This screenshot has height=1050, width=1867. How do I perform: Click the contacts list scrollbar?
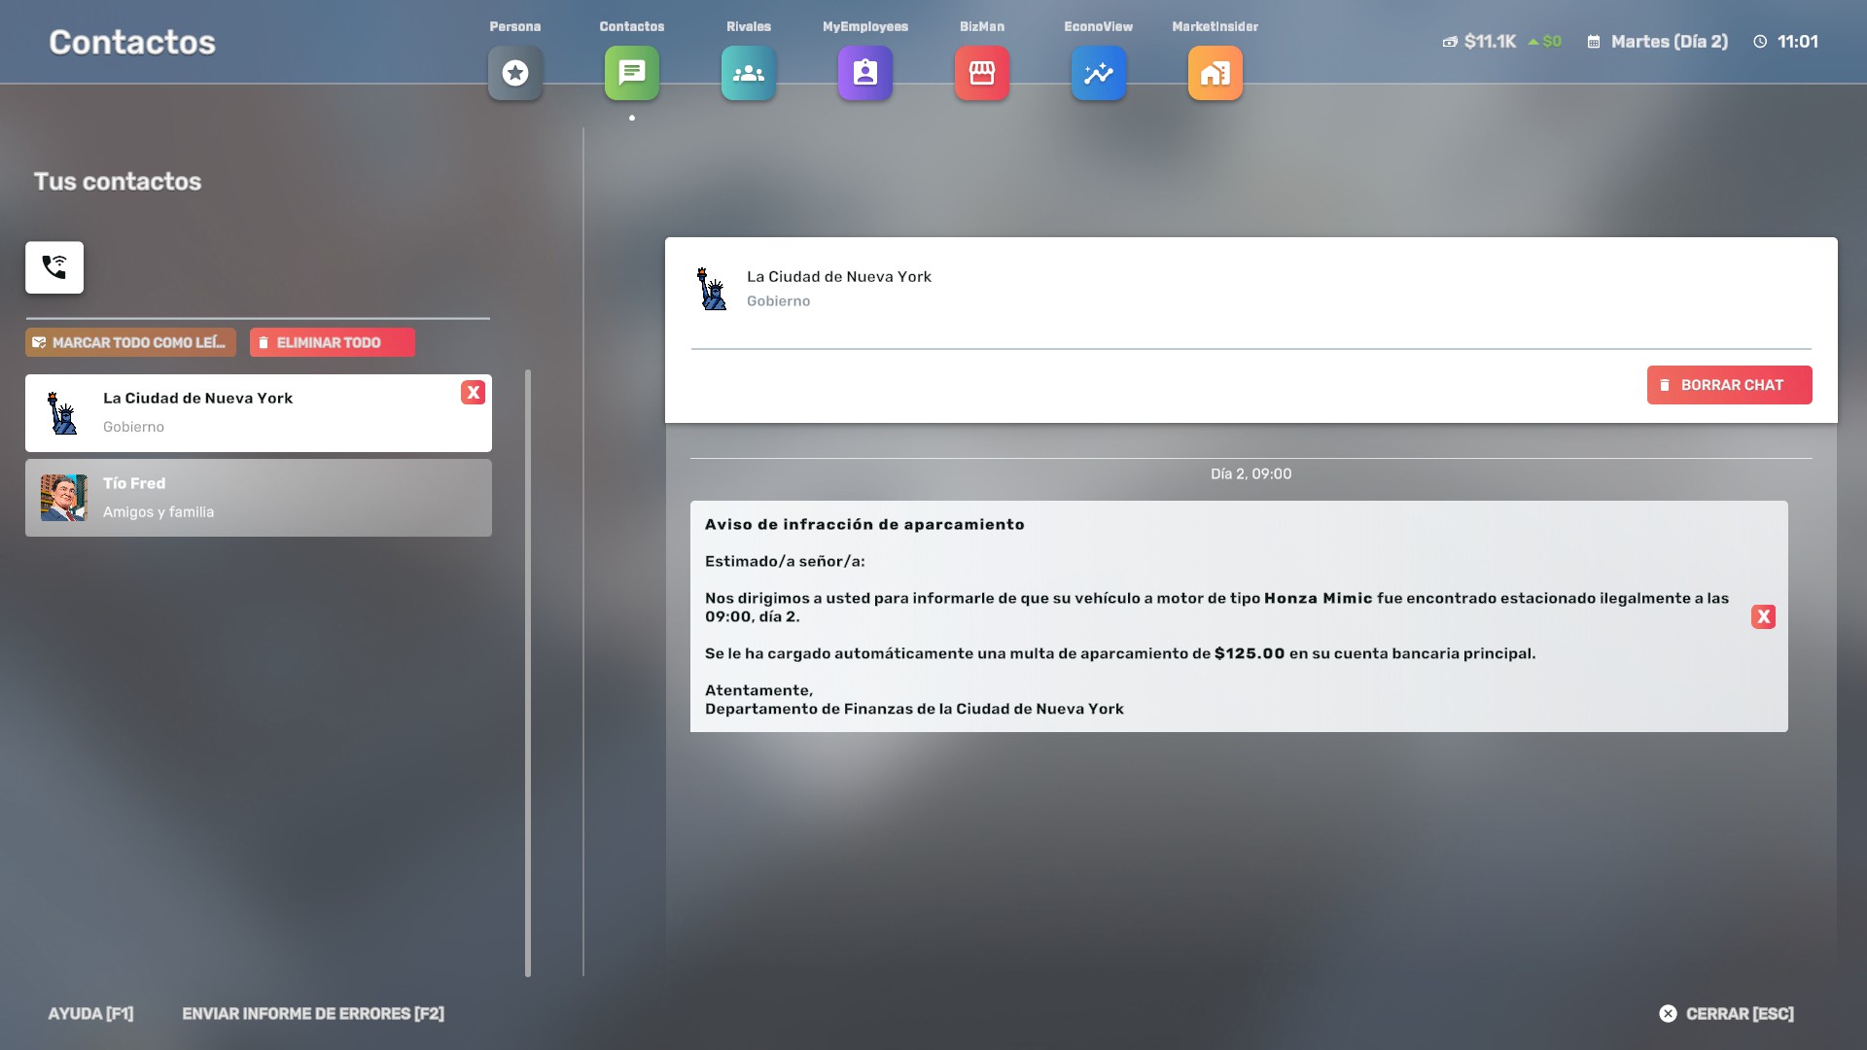(528, 671)
